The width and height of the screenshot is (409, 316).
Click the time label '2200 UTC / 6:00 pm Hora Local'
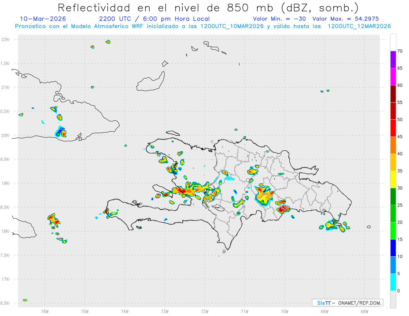[154, 19]
